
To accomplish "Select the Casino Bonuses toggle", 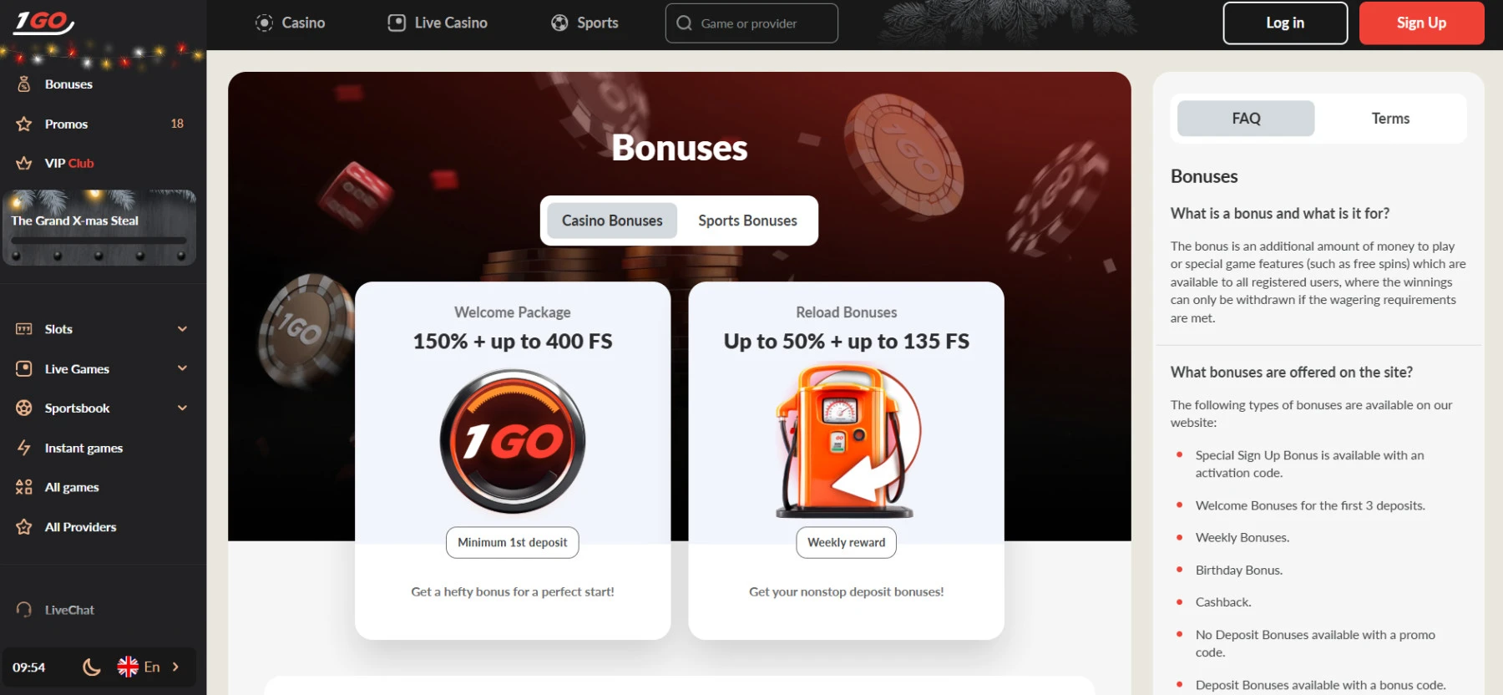I will coord(612,221).
